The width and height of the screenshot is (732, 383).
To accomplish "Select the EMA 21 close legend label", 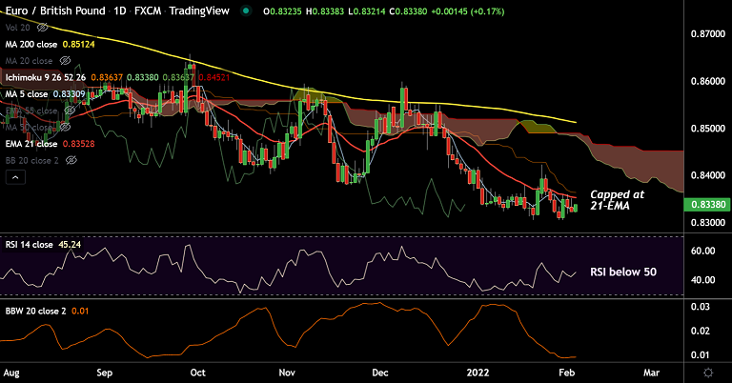I will click(x=31, y=144).
